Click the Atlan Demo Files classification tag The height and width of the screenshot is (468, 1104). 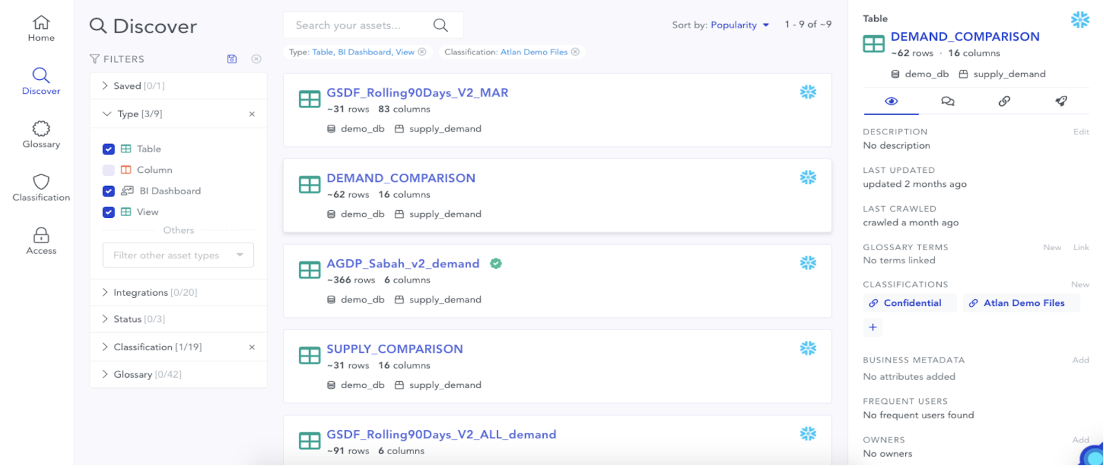coord(1021,303)
